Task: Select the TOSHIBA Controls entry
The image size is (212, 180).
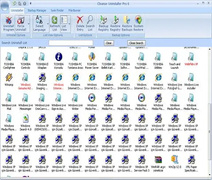Action: click(x=26, y=61)
